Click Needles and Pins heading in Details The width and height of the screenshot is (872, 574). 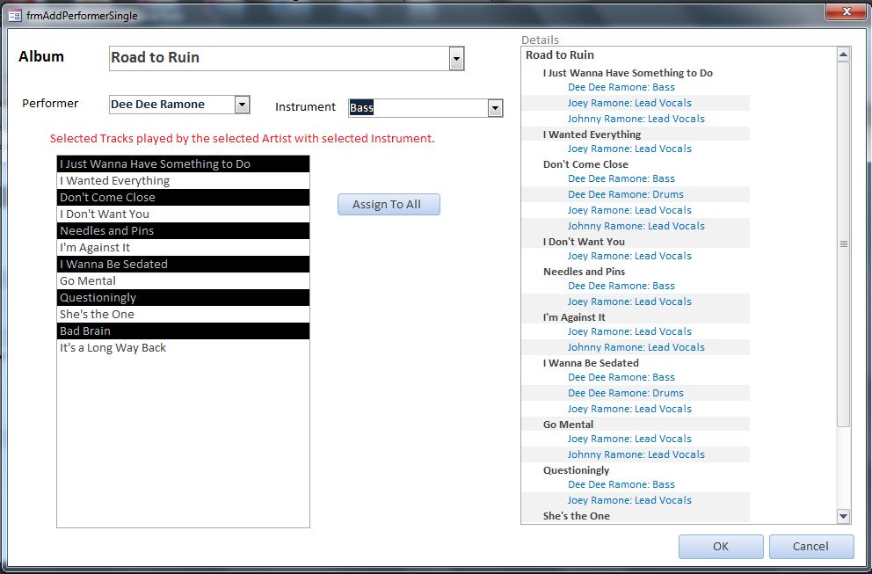point(584,272)
